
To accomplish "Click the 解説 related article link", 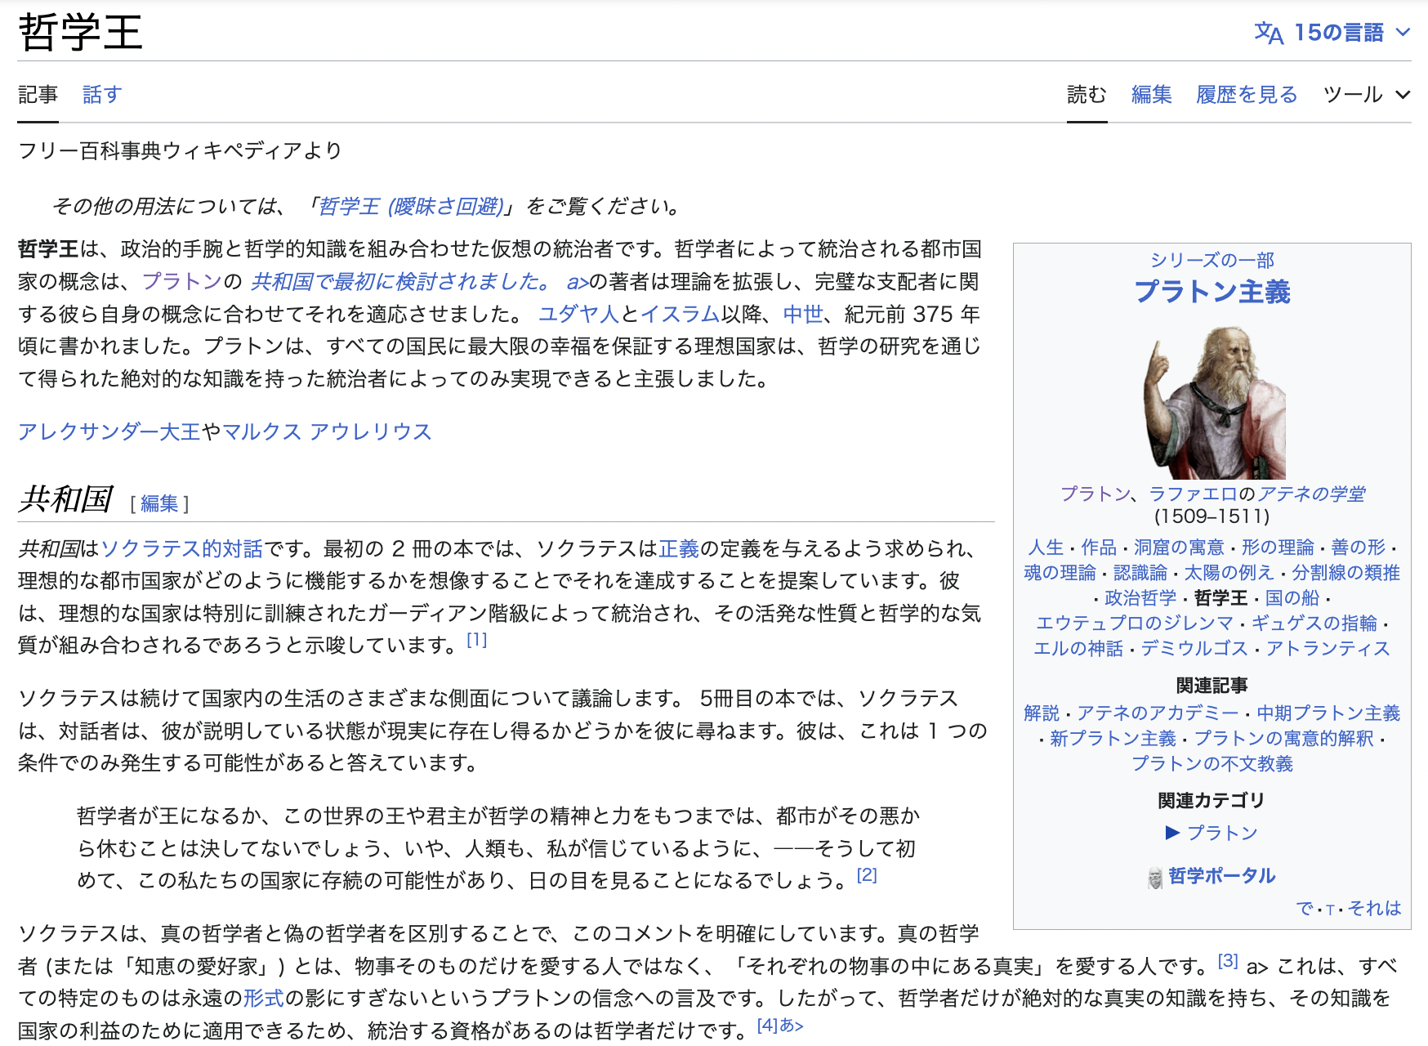I will pyautogui.click(x=1042, y=713).
